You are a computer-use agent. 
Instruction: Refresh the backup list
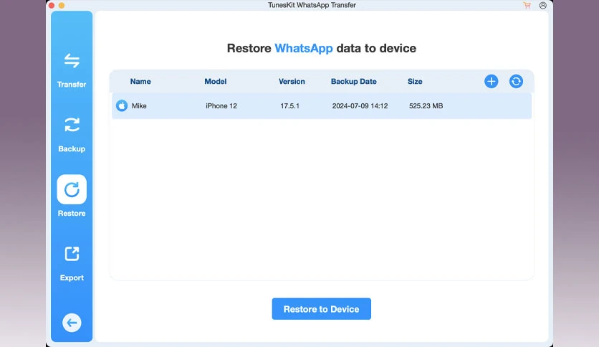click(x=516, y=82)
